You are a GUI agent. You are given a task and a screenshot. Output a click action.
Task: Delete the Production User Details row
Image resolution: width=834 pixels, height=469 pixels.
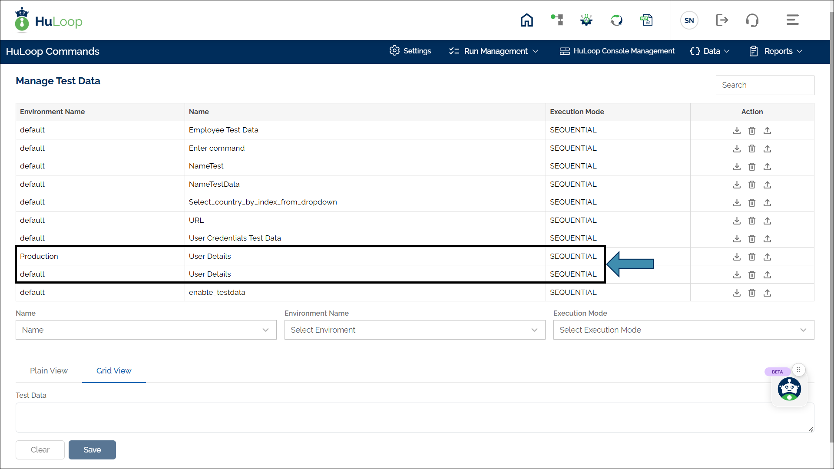tap(752, 257)
